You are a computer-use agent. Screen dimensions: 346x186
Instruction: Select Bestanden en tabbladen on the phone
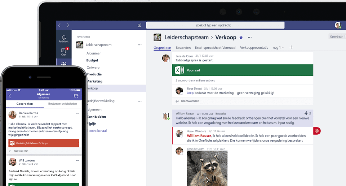(62, 104)
